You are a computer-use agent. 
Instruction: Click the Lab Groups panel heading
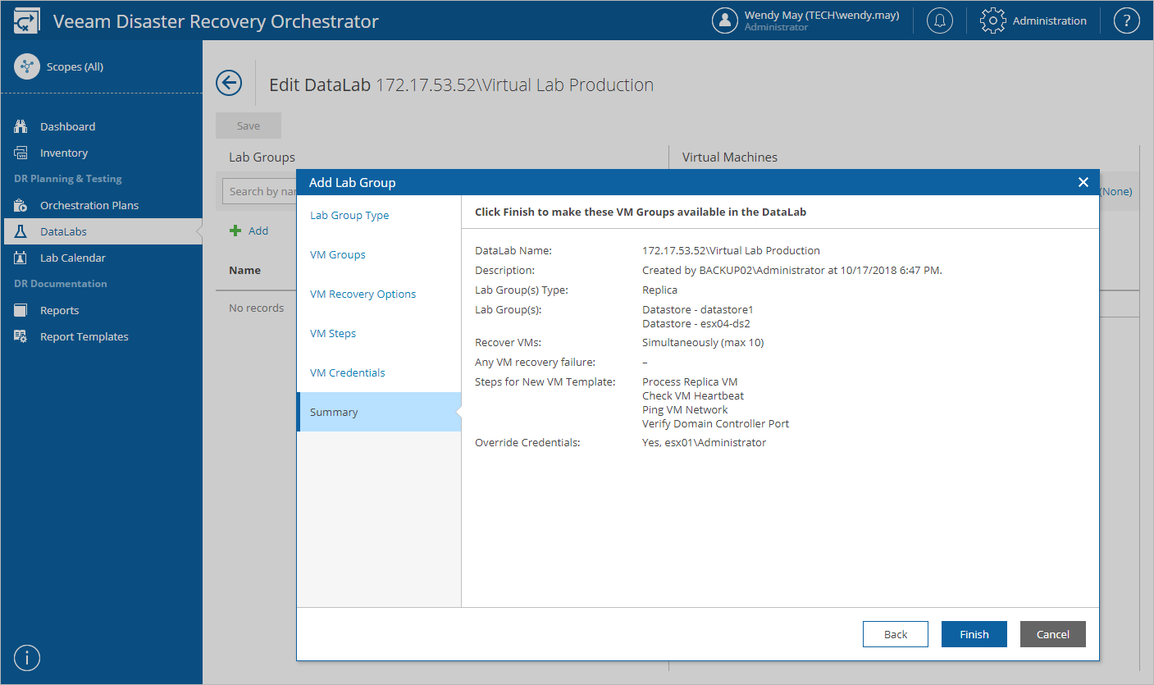[262, 157]
